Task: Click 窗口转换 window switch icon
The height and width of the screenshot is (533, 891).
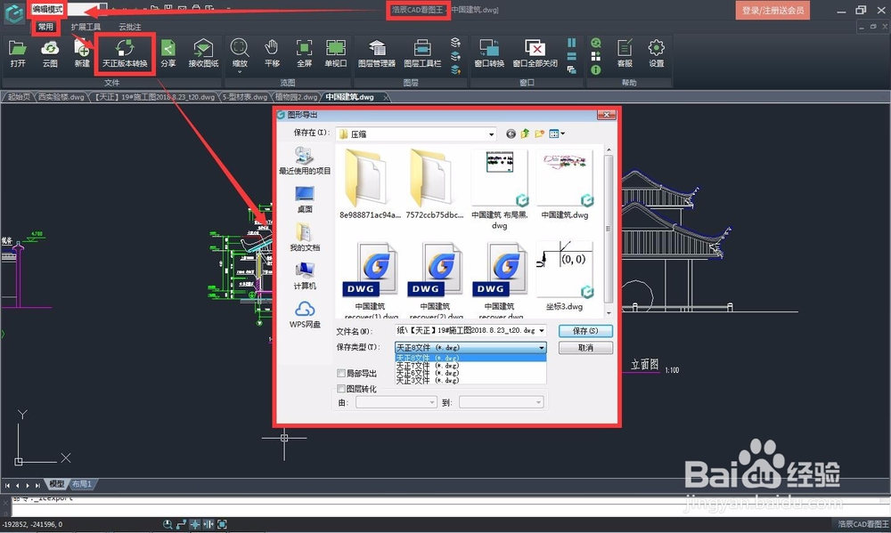Action: coord(489,54)
